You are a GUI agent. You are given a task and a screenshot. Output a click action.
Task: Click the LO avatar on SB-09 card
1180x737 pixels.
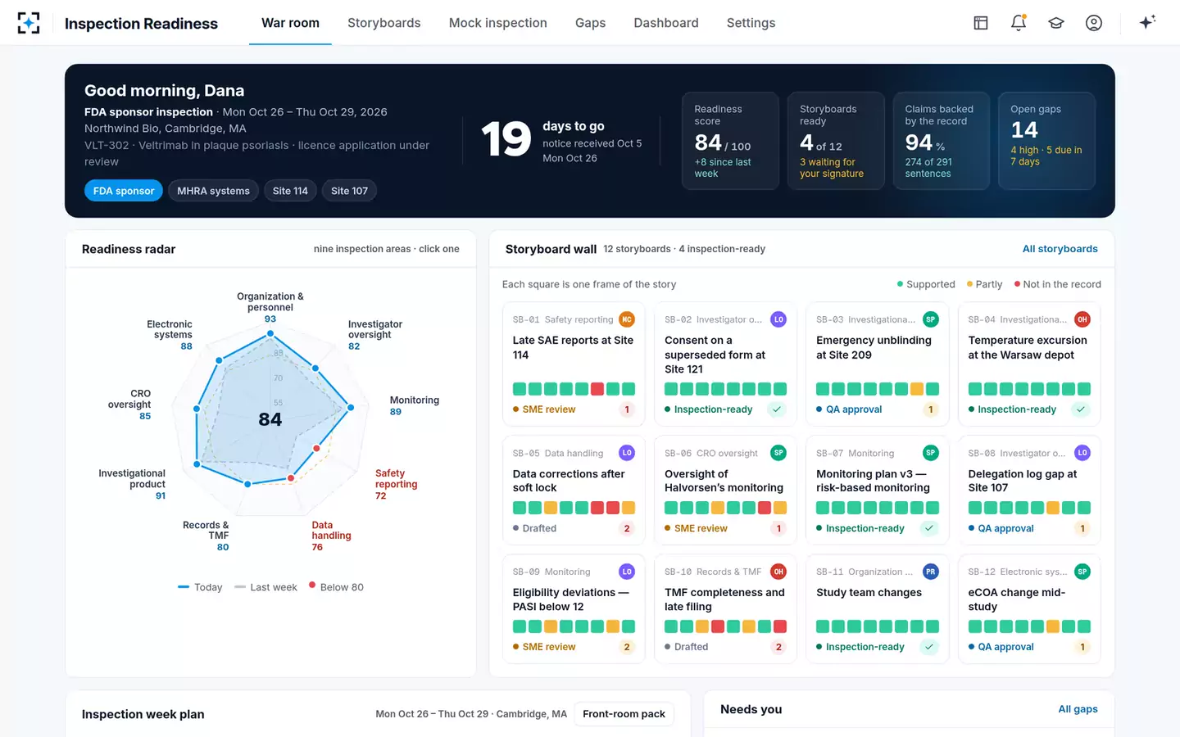click(627, 572)
